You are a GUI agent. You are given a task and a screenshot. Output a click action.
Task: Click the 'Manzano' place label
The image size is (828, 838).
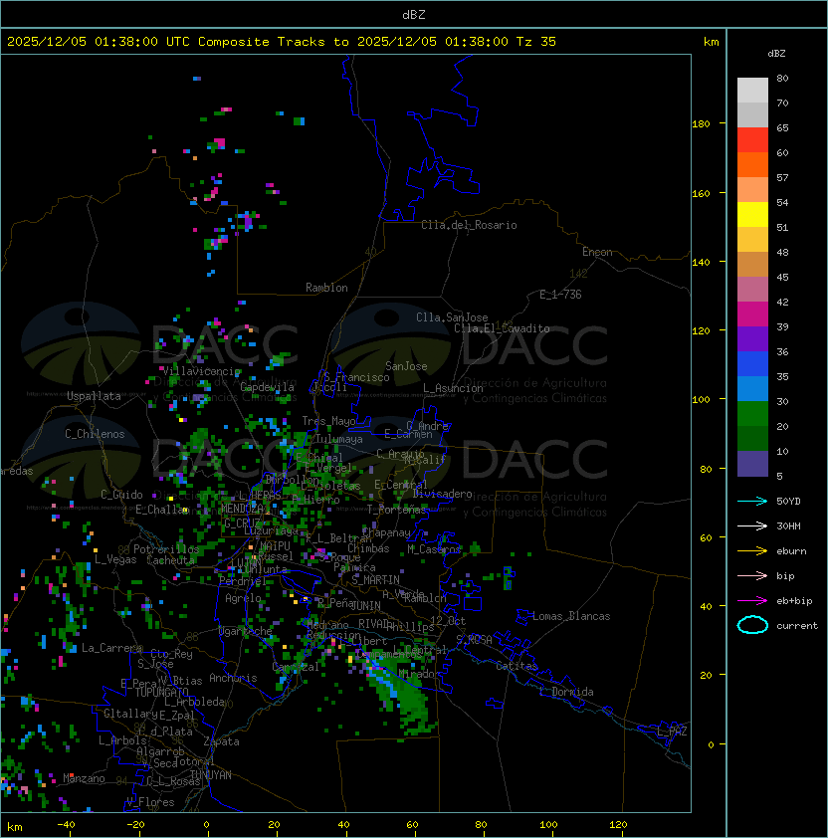(84, 778)
